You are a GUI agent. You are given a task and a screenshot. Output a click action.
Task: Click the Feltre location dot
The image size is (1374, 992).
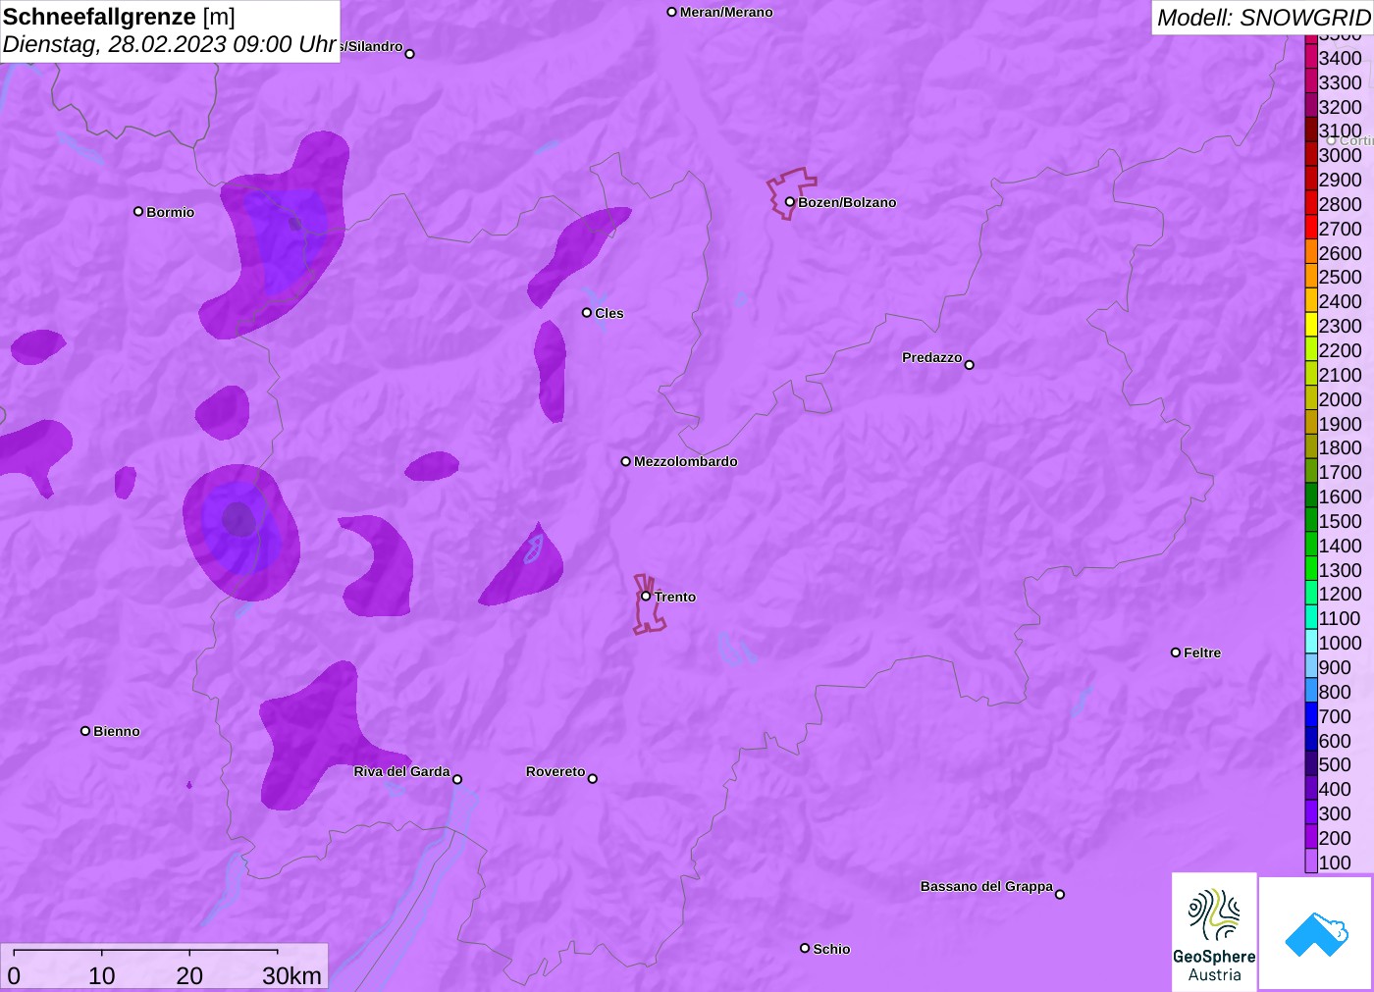[1176, 653]
